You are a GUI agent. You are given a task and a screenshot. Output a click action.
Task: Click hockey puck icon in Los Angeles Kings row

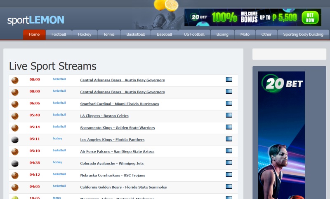click(x=15, y=140)
